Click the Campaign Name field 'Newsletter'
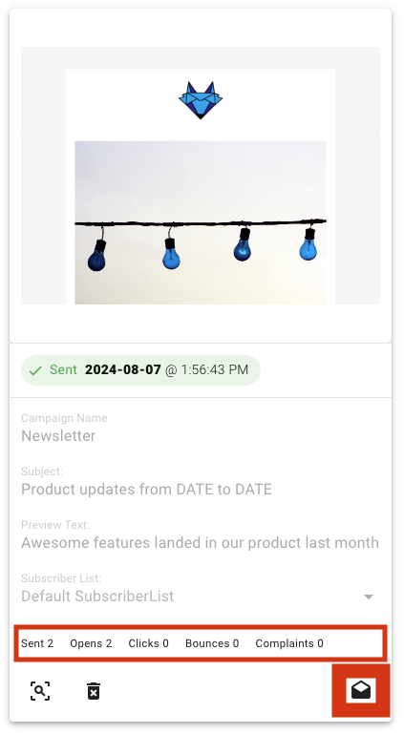This screenshot has width=404, height=734. (x=58, y=436)
